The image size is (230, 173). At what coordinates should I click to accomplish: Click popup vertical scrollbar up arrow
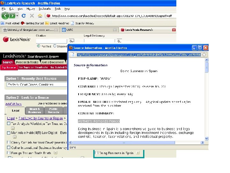tap(207, 60)
